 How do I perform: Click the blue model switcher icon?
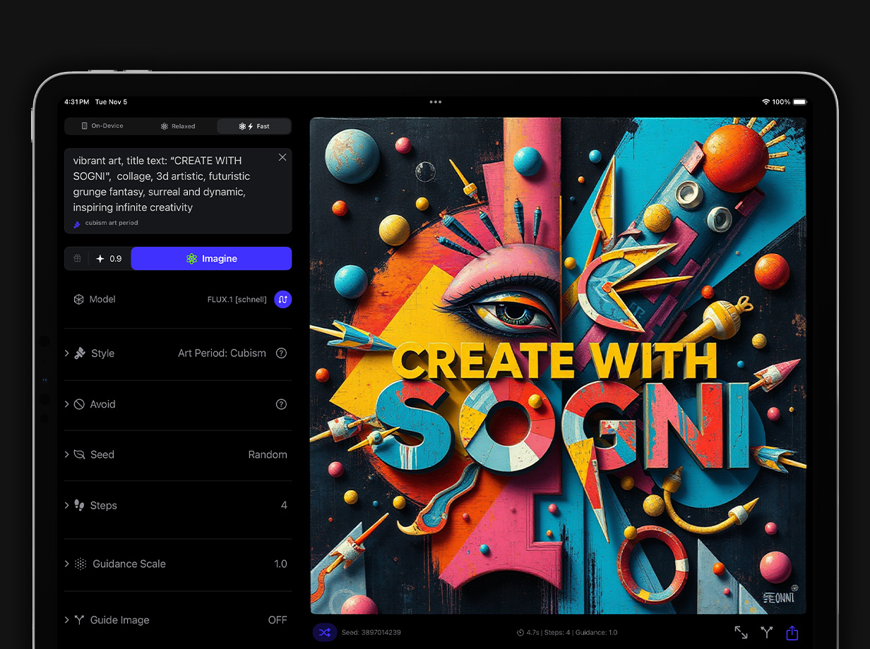[x=282, y=300]
